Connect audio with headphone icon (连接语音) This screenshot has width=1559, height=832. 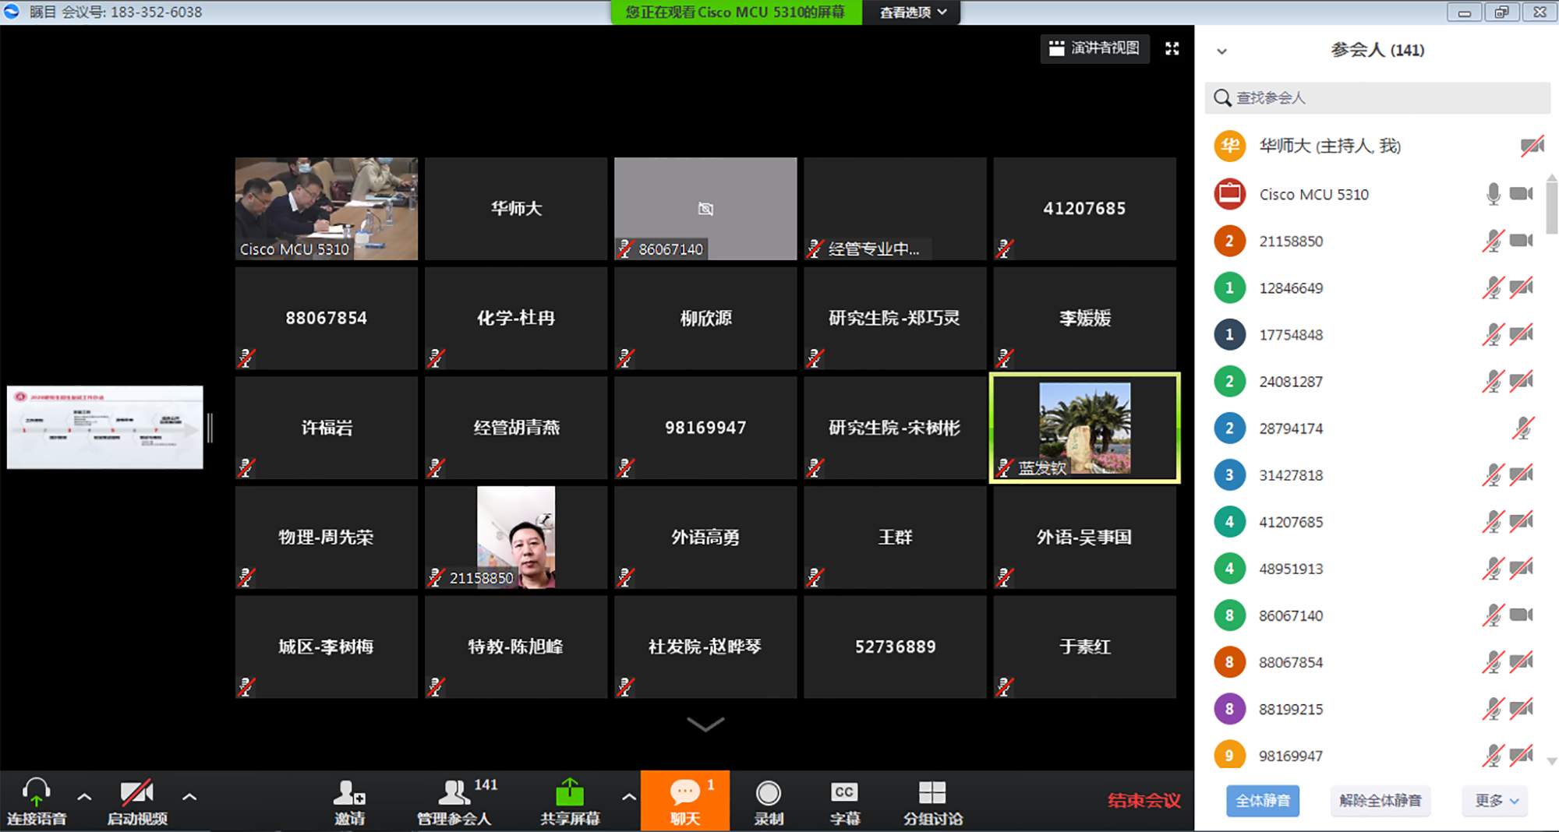pyautogui.click(x=36, y=792)
